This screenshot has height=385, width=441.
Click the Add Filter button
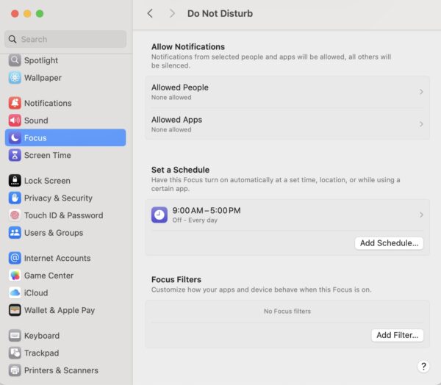coord(397,335)
